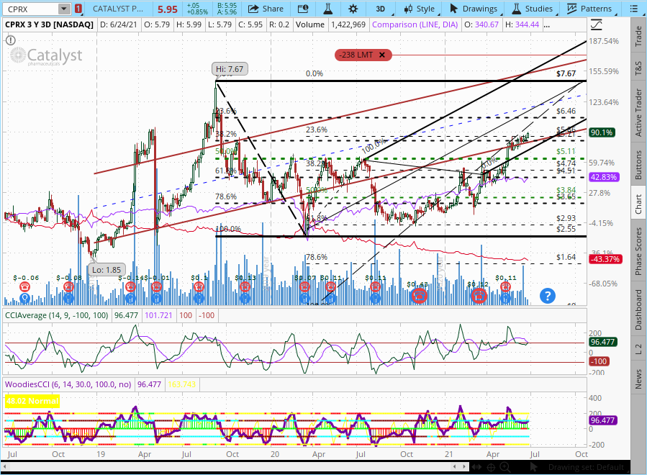Click the CPRX symbol input field
This screenshot has width=647, height=475.
(30, 9)
